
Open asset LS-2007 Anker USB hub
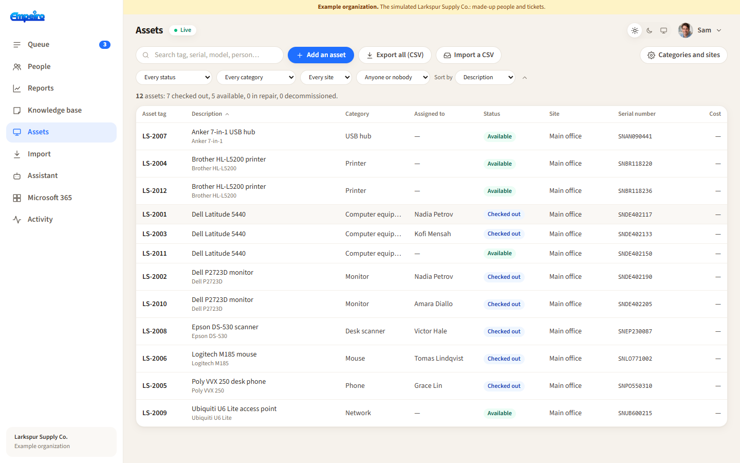pos(432,136)
